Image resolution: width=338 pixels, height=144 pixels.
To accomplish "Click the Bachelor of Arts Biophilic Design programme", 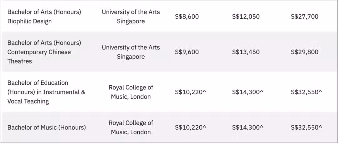I will tap(44, 17).
